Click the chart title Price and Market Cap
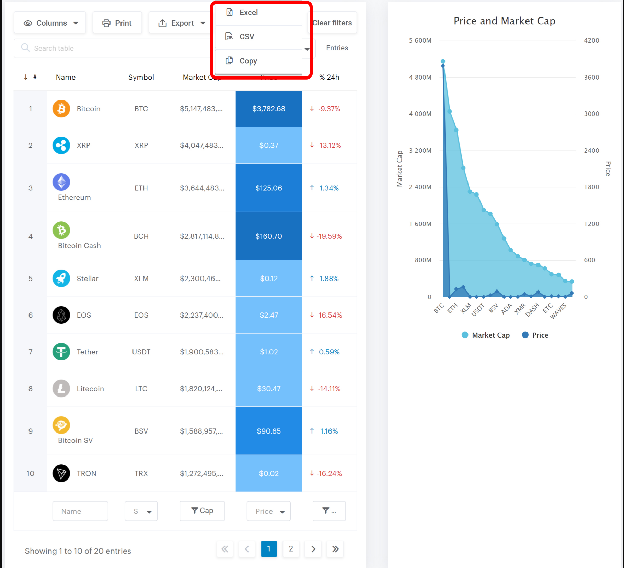Viewport: 624px width, 568px height. click(504, 21)
